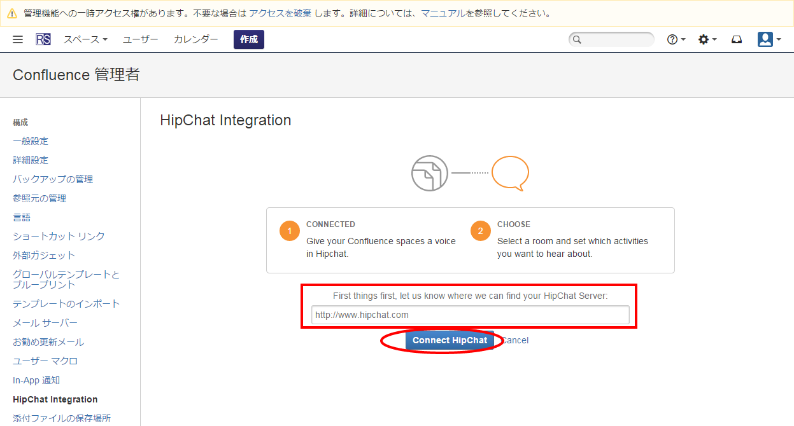The image size is (794, 426).
Task: Open 添付ファイルの保存場所 in sidebar
Action: tap(62, 418)
